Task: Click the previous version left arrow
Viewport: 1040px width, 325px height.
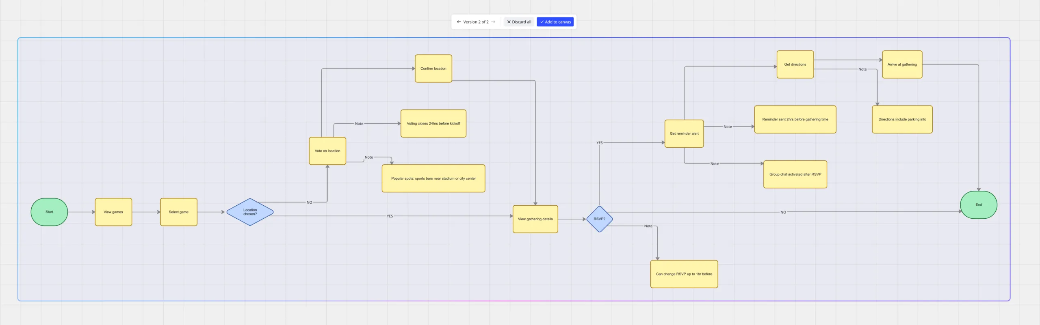Action: (459, 22)
